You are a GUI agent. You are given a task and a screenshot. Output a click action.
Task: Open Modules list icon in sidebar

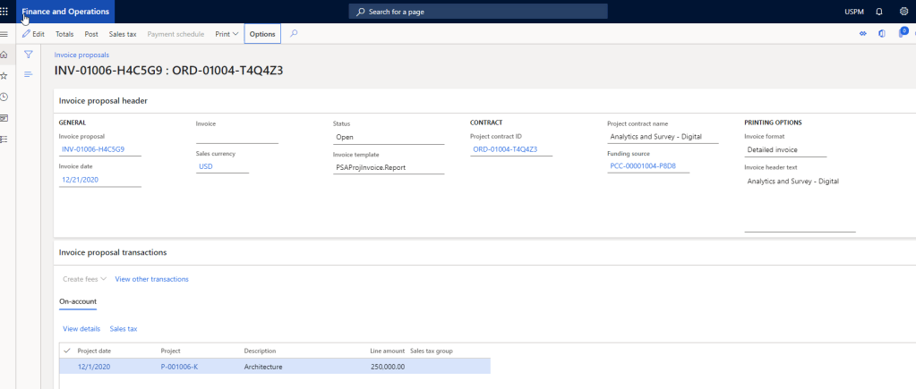pyautogui.click(x=4, y=140)
